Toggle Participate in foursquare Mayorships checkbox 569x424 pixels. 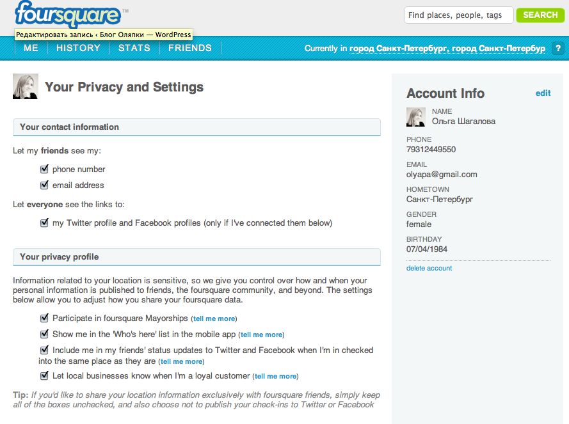point(44,318)
